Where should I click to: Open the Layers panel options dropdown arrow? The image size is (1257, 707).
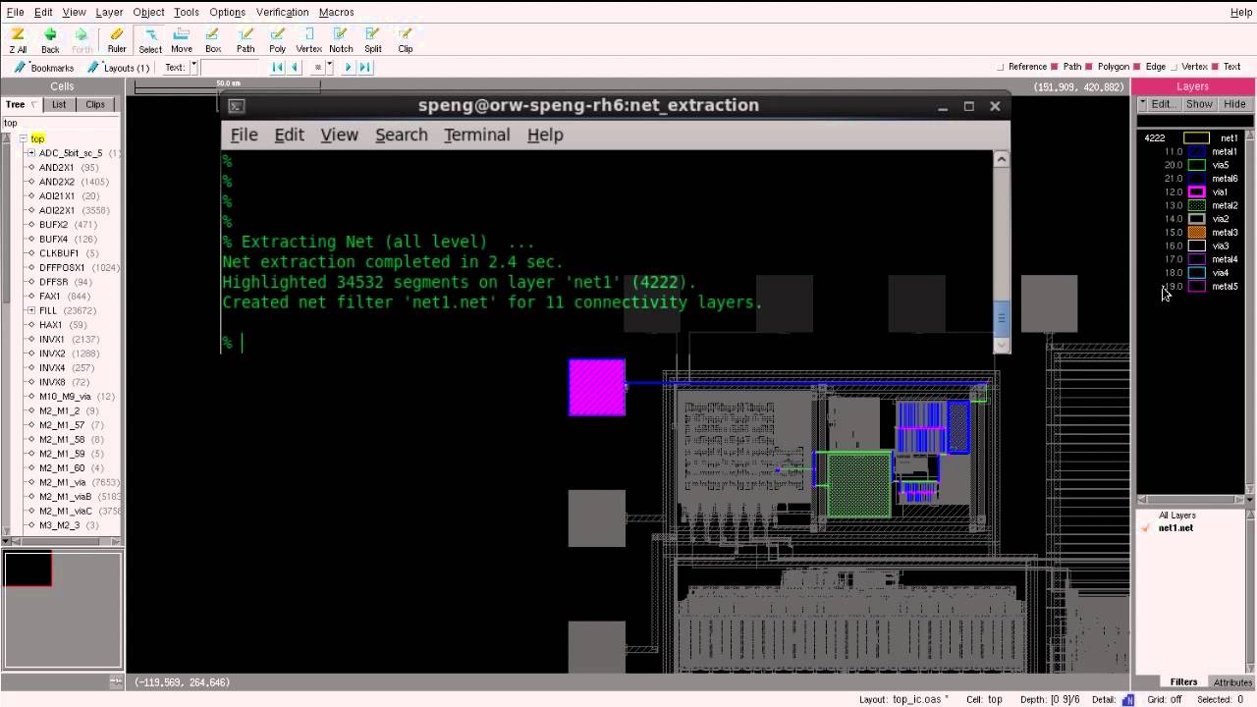tap(1143, 104)
